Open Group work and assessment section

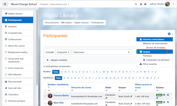pos(18,60)
